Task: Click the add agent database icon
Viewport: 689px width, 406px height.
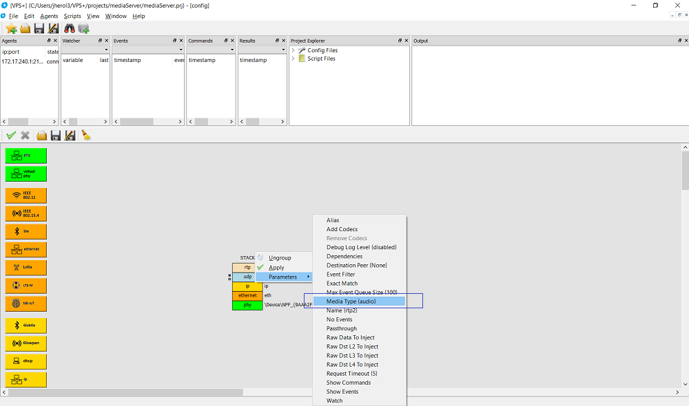Action: [x=83, y=28]
